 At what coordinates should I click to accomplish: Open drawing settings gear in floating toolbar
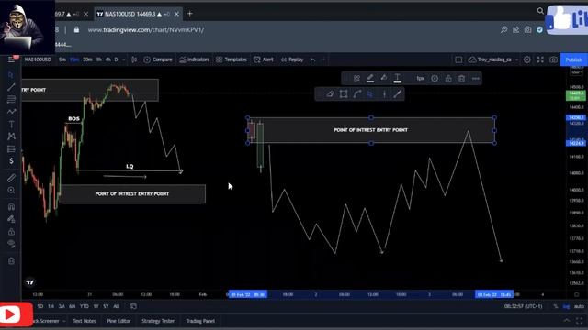pyautogui.click(x=435, y=78)
